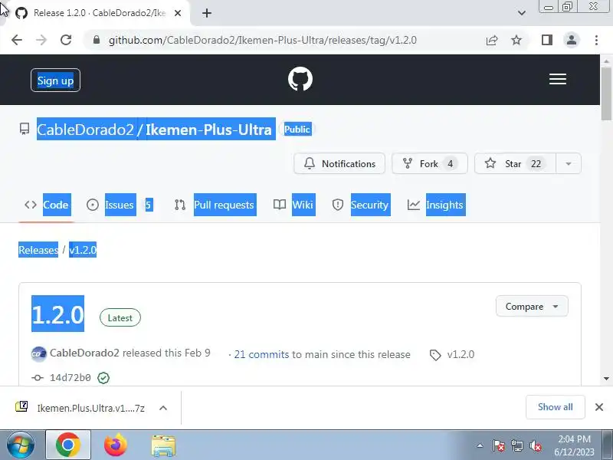The height and width of the screenshot is (460, 613).
Task: Click the CableDorado2 avatar image
Action: tap(39, 354)
